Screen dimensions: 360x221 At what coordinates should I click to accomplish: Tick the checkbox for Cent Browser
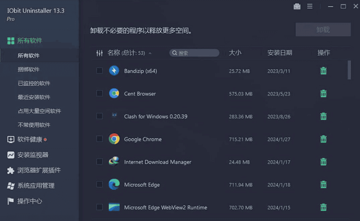(x=99, y=93)
